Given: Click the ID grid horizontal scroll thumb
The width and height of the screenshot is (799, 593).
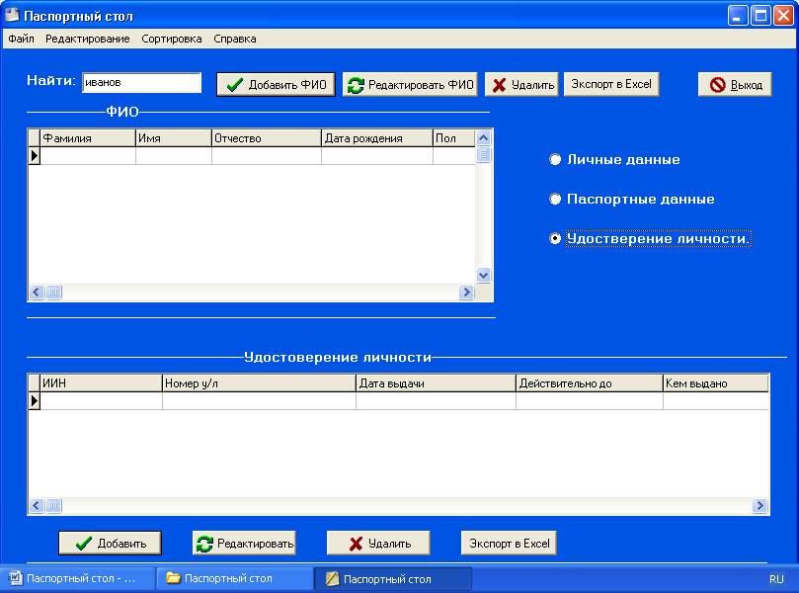Looking at the screenshot, I should (53, 505).
